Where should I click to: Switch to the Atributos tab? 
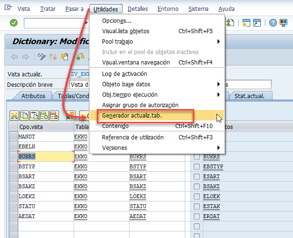click(33, 96)
